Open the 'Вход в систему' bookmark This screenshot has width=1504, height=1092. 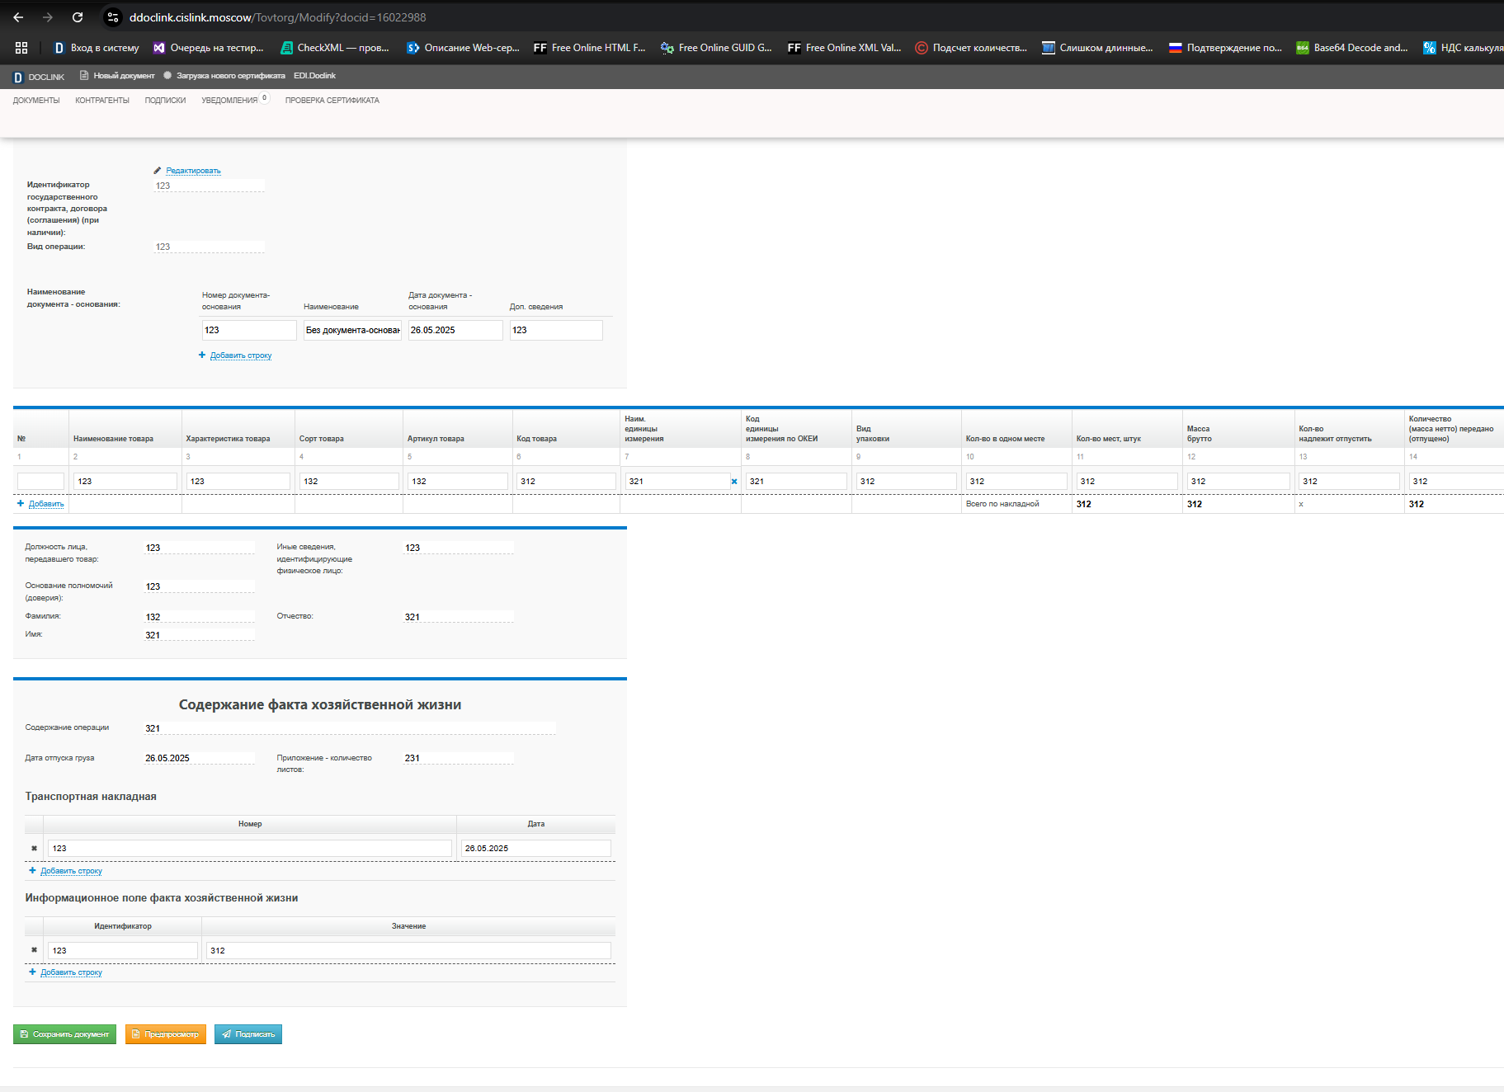point(97,48)
